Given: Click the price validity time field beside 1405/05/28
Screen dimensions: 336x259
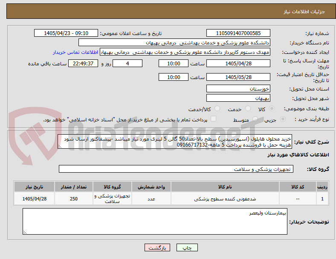Looking at the screenshot, I should click(174, 77).
